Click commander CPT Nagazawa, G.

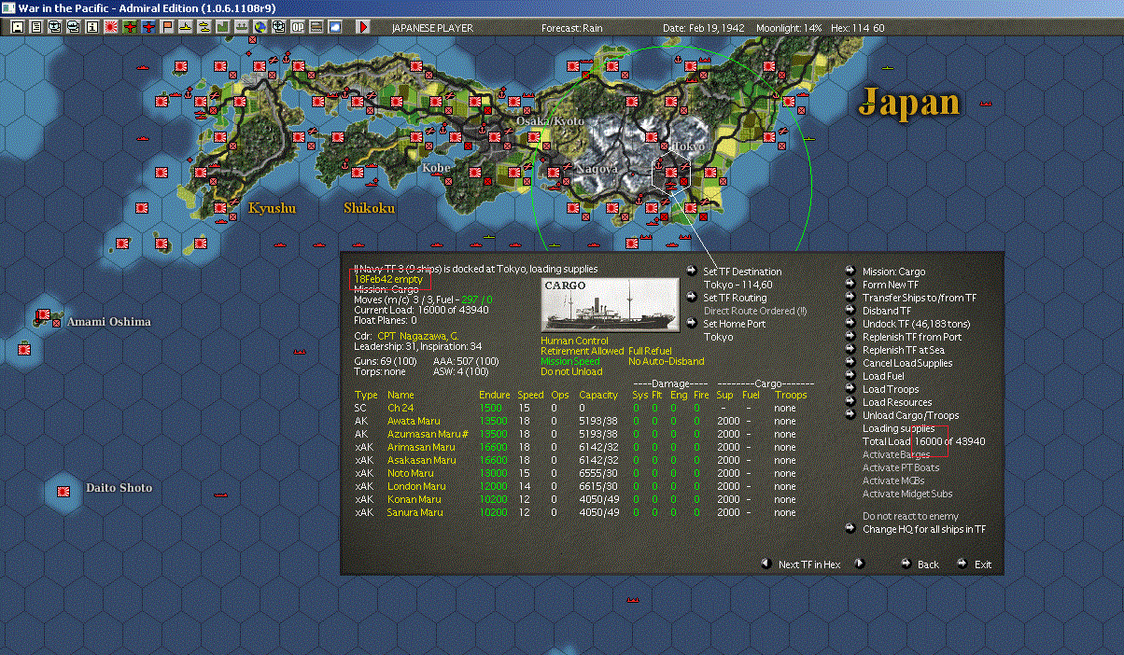(x=418, y=335)
